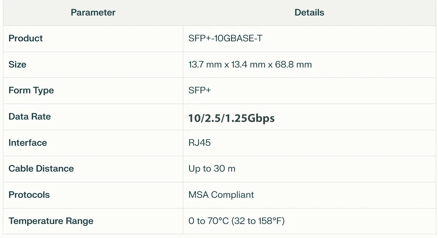
Task: Click the RJ45 interface value
Action: pyautogui.click(x=199, y=143)
